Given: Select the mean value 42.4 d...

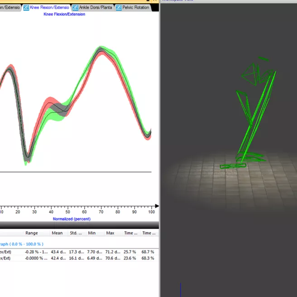Looking at the screenshot, I should [x=58, y=258].
